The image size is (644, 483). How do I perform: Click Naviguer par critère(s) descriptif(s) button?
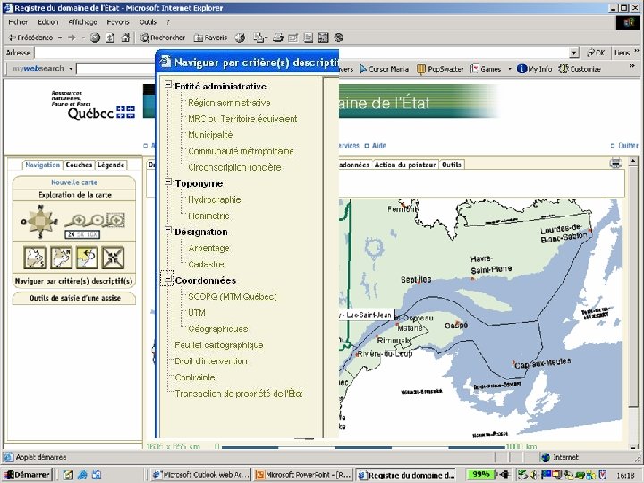pos(74,282)
